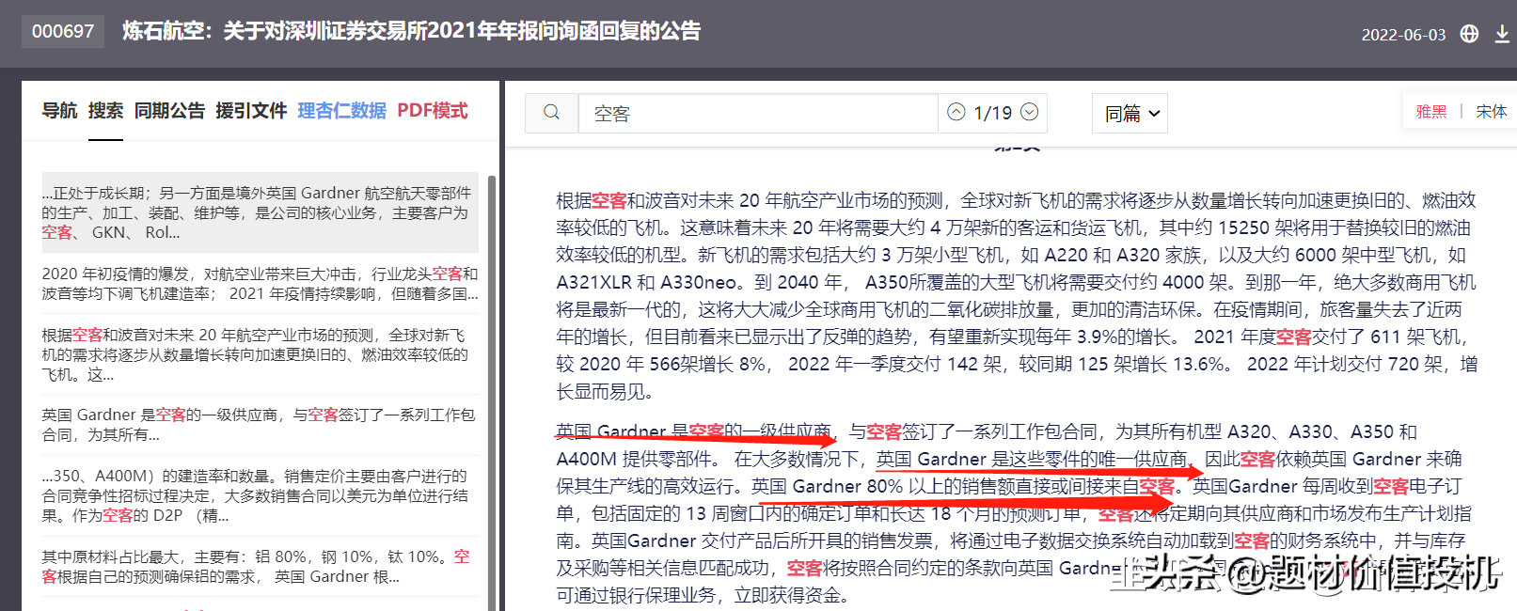The width and height of the screenshot is (1517, 611).
Task: Click the date 2022-06-03
Action: (x=1403, y=35)
